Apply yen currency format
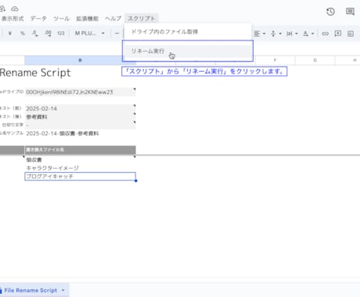This screenshot has height=297, width=360. pyautogui.click(x=10, y=34)
